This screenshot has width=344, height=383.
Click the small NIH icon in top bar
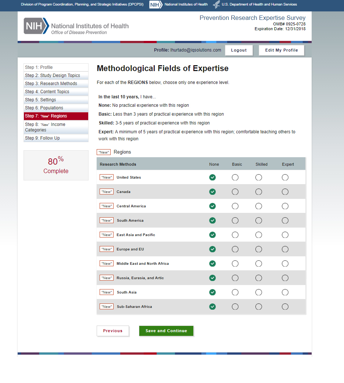click(x=156, y=5)
